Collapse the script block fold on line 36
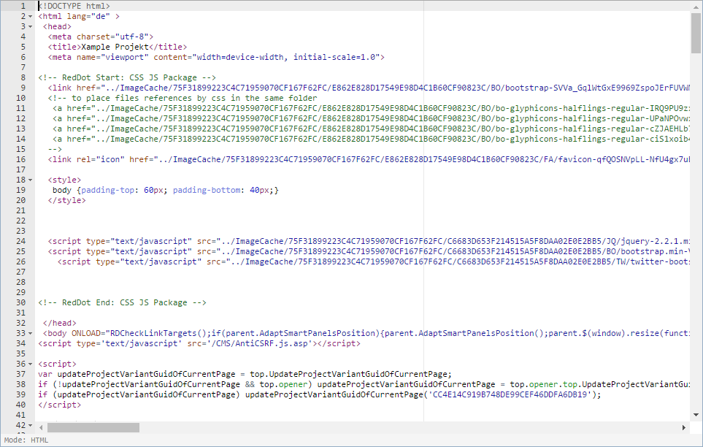This screenshot has width=703, height=447. [x=31, y=364]
